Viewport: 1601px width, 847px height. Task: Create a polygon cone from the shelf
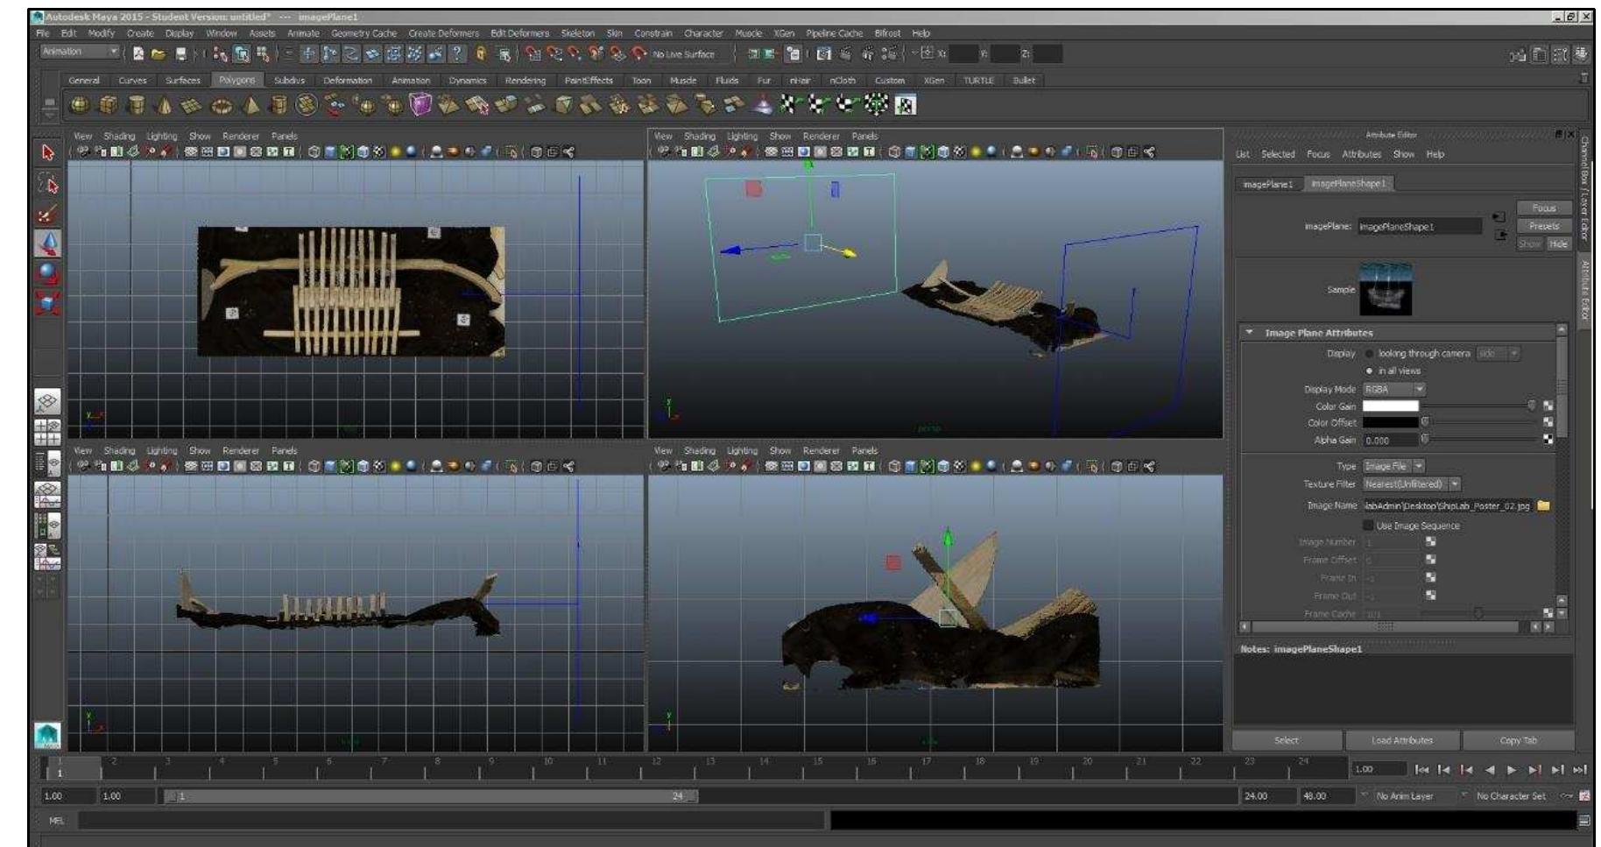165,105
